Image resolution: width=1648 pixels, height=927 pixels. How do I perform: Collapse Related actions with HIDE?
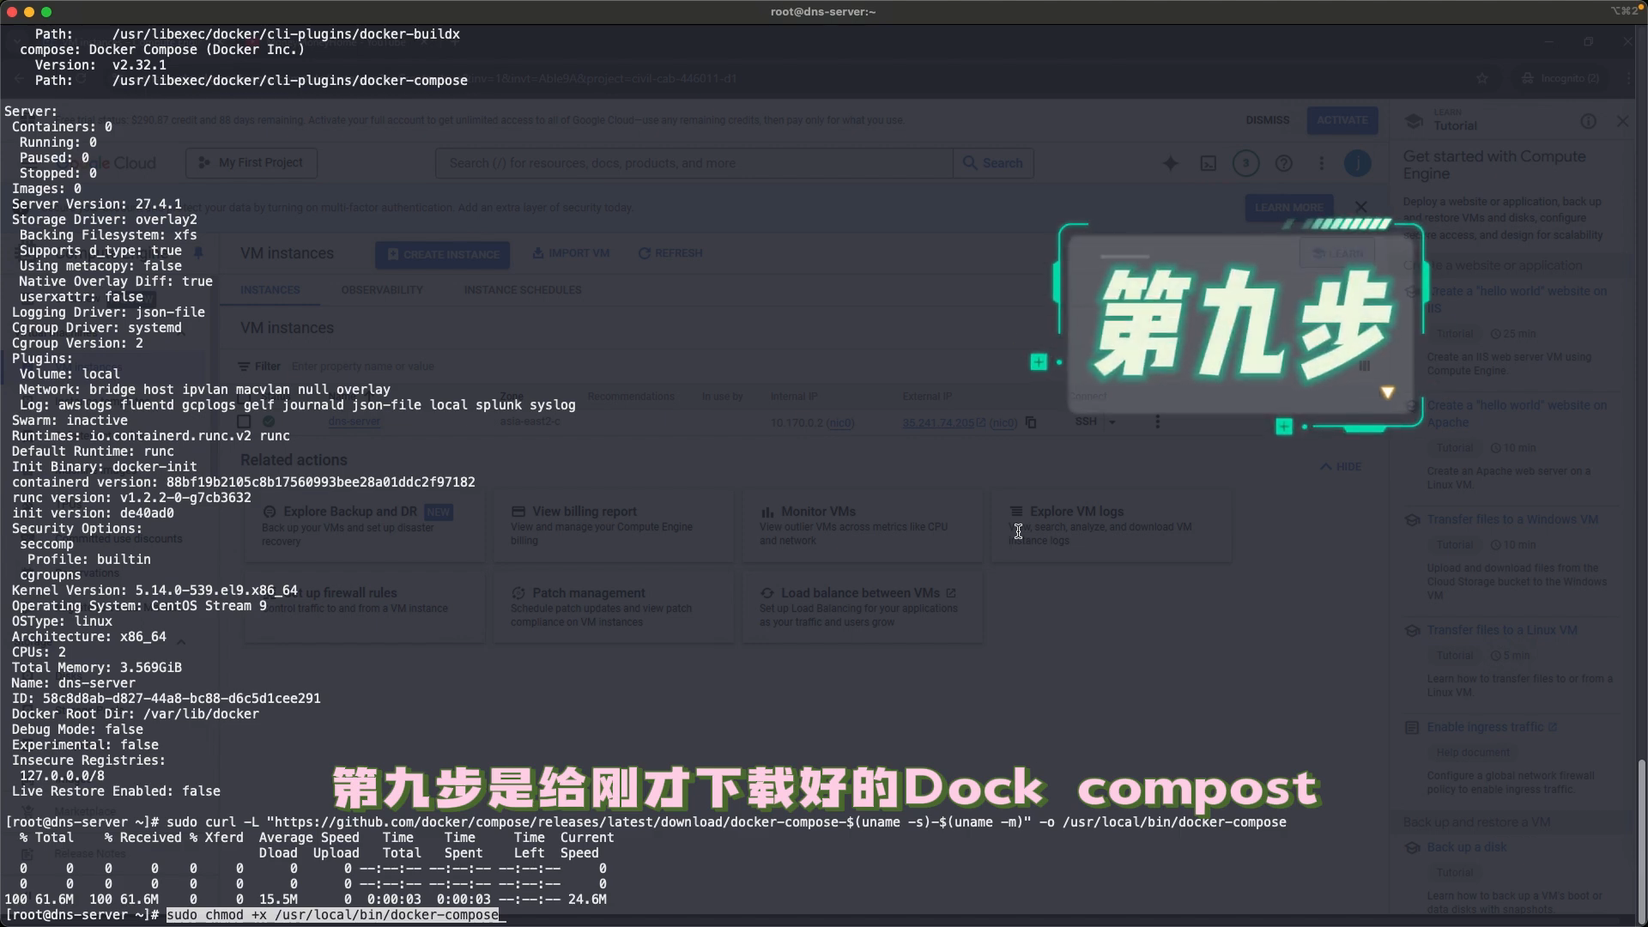tap(1341, 467)
